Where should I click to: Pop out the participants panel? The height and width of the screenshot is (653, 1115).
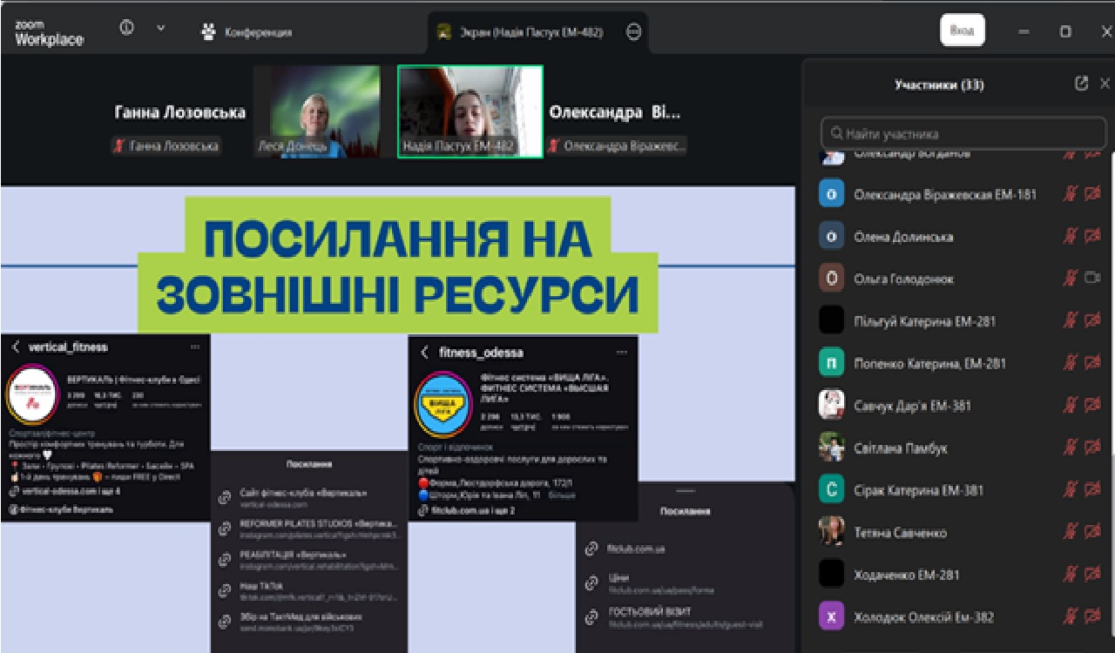pos(1081,84)
